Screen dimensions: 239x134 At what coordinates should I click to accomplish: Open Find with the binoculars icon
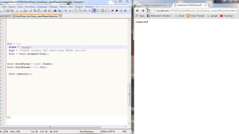pos(55,11)
